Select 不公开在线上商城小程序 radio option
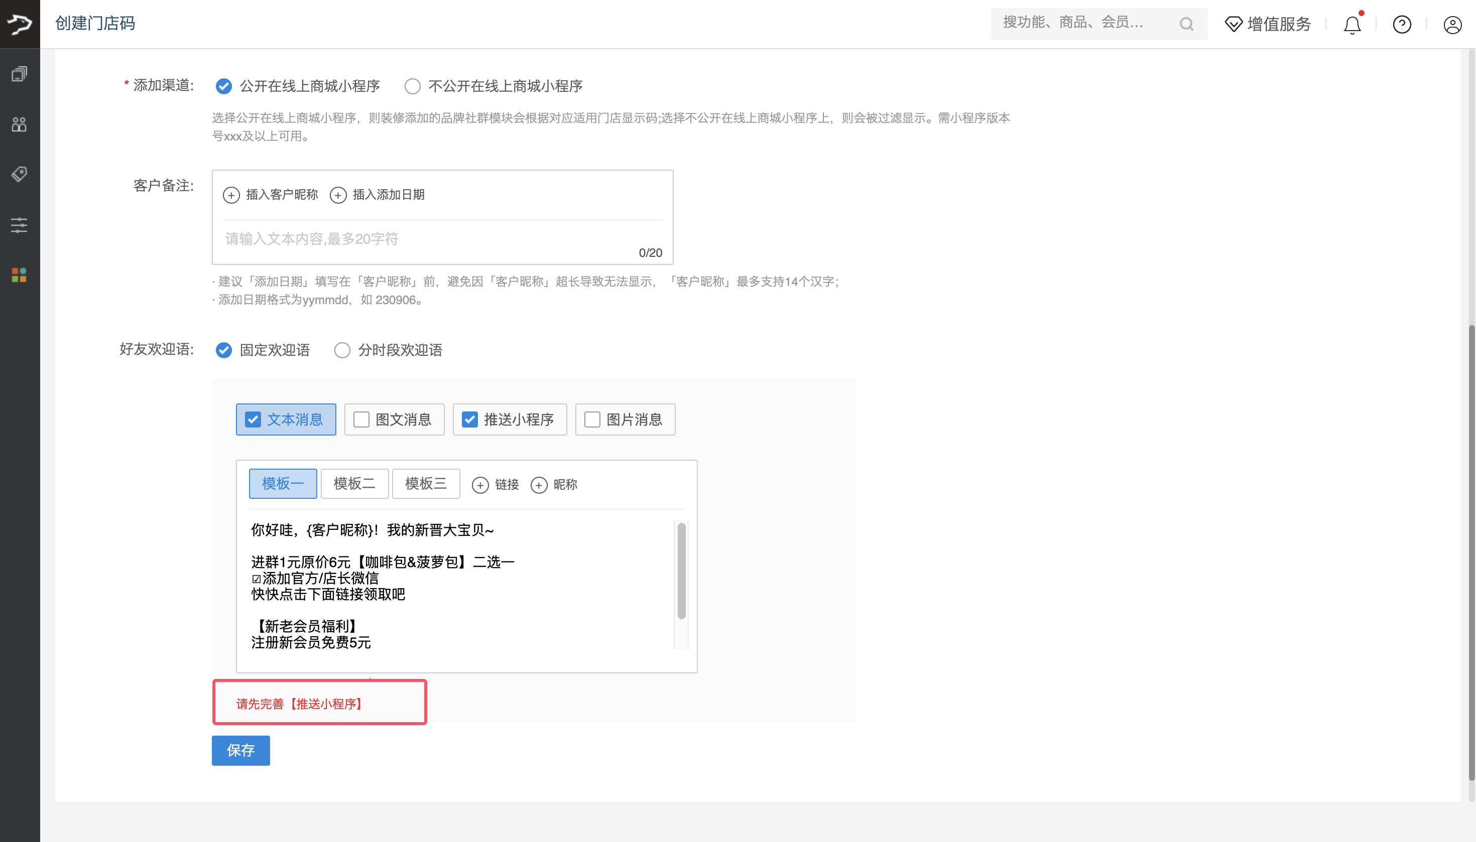Image resolution: width=1476 pixels, height=842 pixels. 412,86
